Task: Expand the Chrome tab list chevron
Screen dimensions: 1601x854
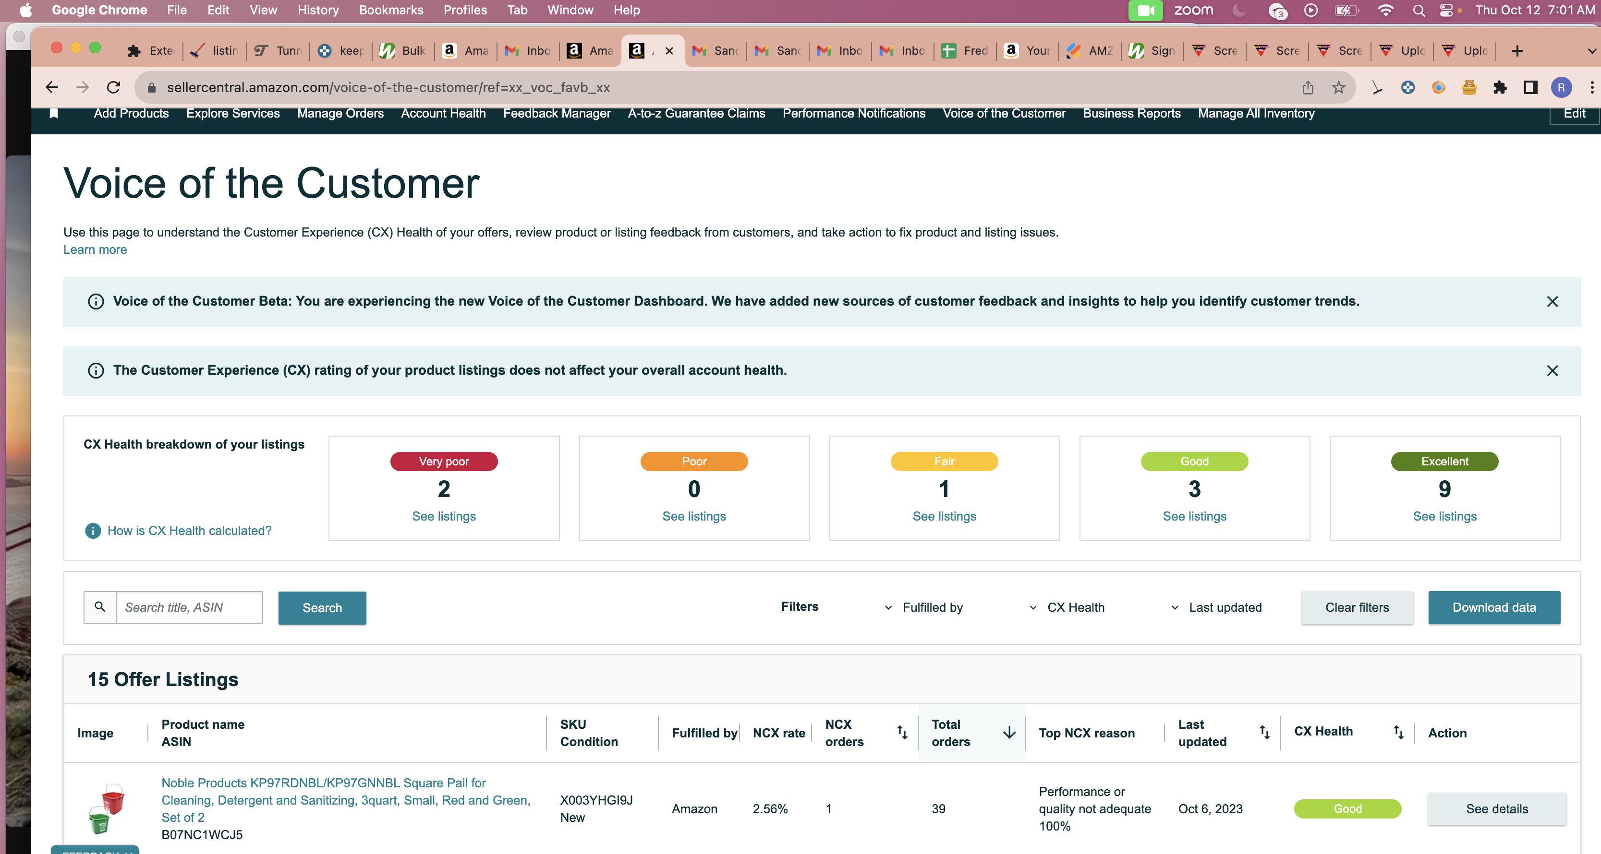Action: (1591, 51)
